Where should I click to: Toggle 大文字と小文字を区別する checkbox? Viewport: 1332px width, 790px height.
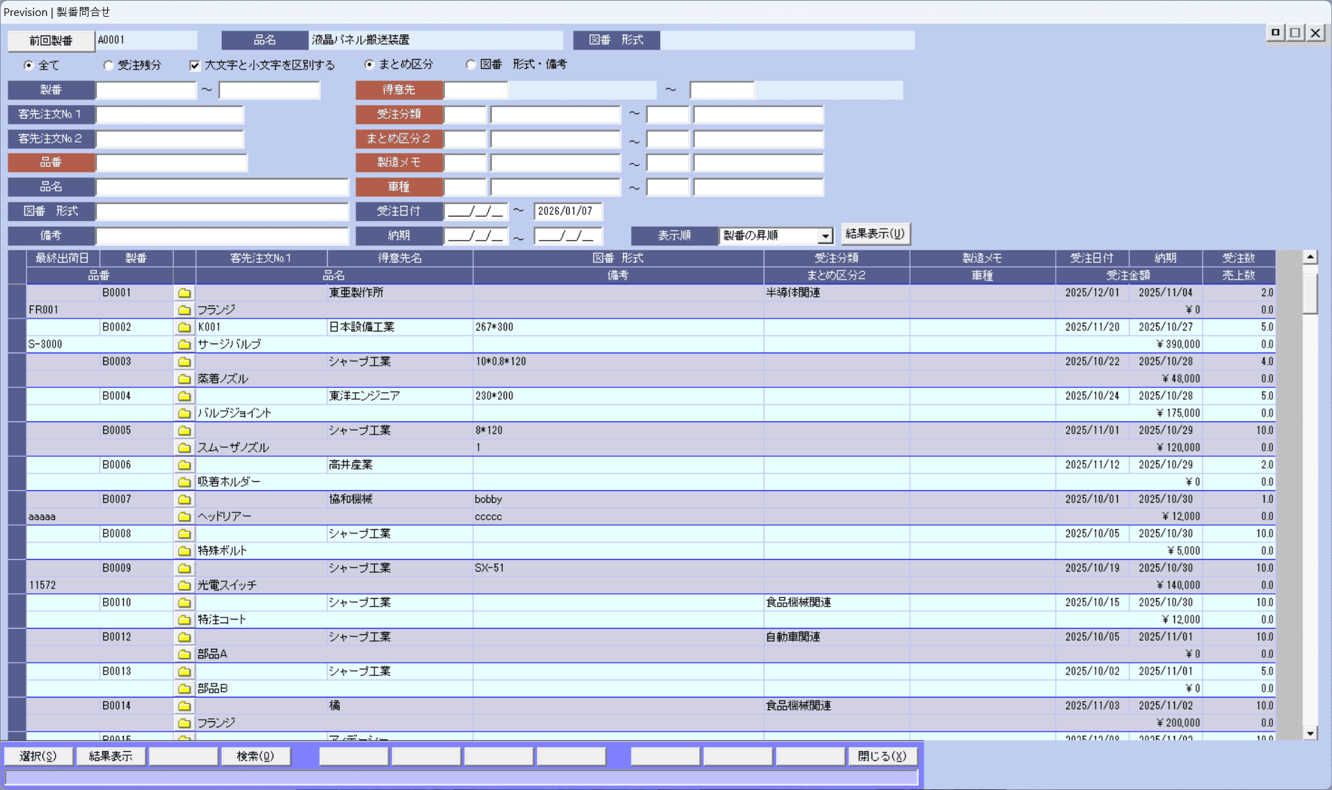[195, 65]
